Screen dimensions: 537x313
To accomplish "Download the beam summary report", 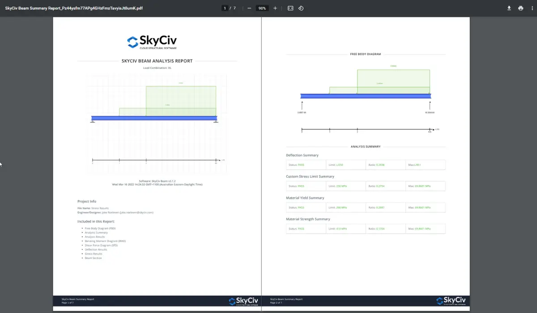I will pyautogui.click(x=509, y=8).
